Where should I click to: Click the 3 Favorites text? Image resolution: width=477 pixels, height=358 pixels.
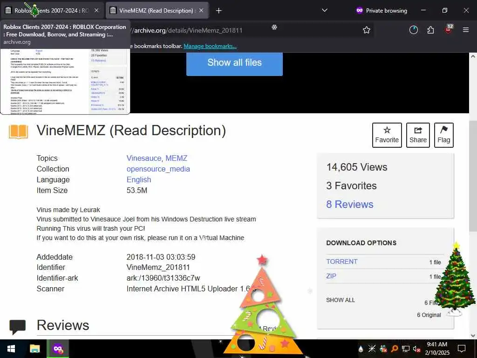(351, 186)
